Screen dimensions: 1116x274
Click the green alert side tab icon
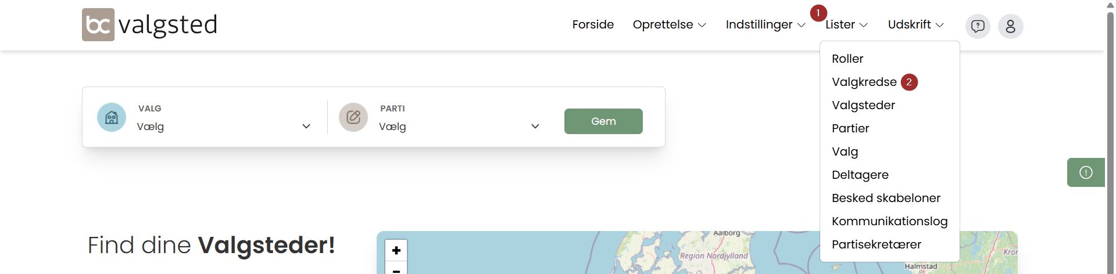(1086, 172)
